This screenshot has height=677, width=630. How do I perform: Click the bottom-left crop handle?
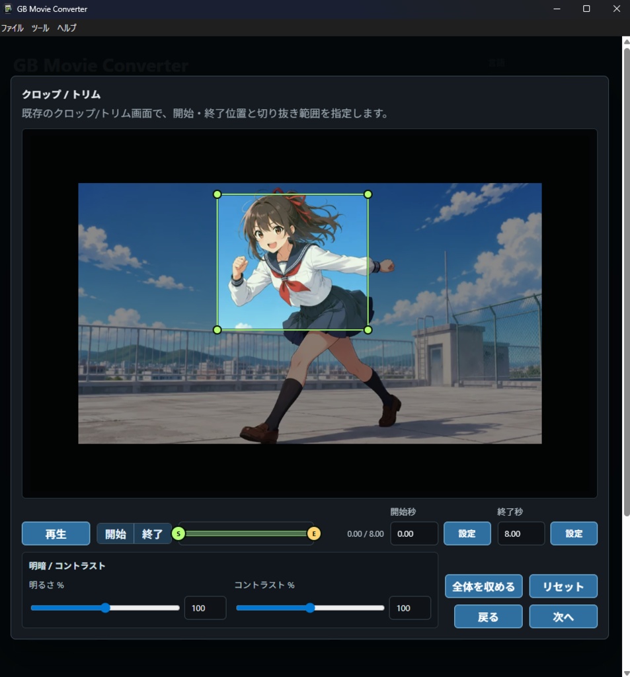(x=217, y=330)
